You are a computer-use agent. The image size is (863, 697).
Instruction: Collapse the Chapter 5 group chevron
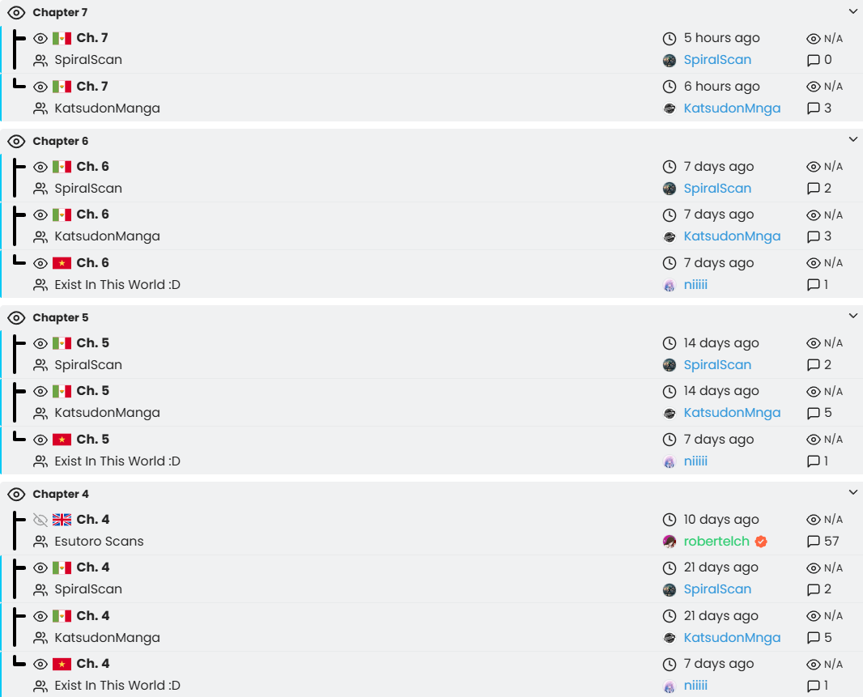853,316
